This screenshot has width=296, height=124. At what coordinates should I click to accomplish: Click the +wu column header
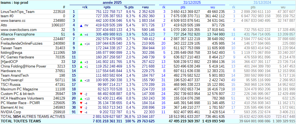coord(145,7)
